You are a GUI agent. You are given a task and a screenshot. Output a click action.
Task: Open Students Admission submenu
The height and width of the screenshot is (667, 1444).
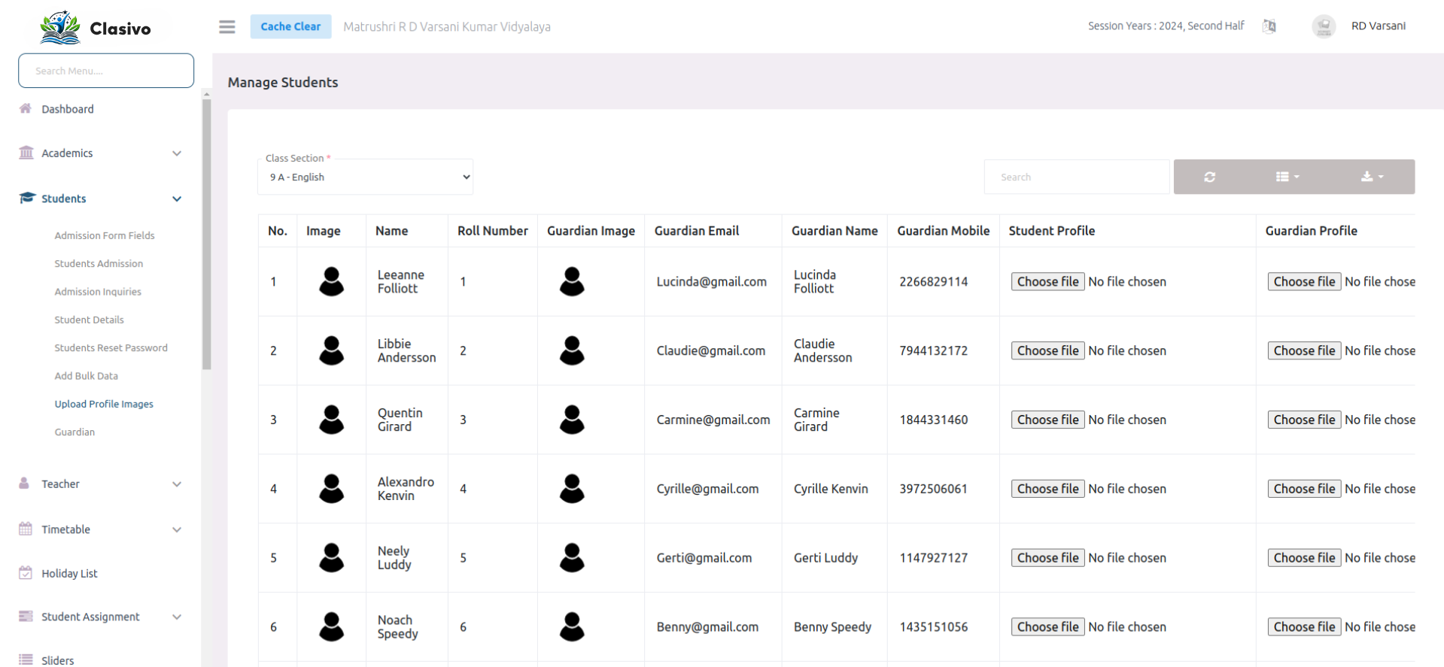coord(99,263)
